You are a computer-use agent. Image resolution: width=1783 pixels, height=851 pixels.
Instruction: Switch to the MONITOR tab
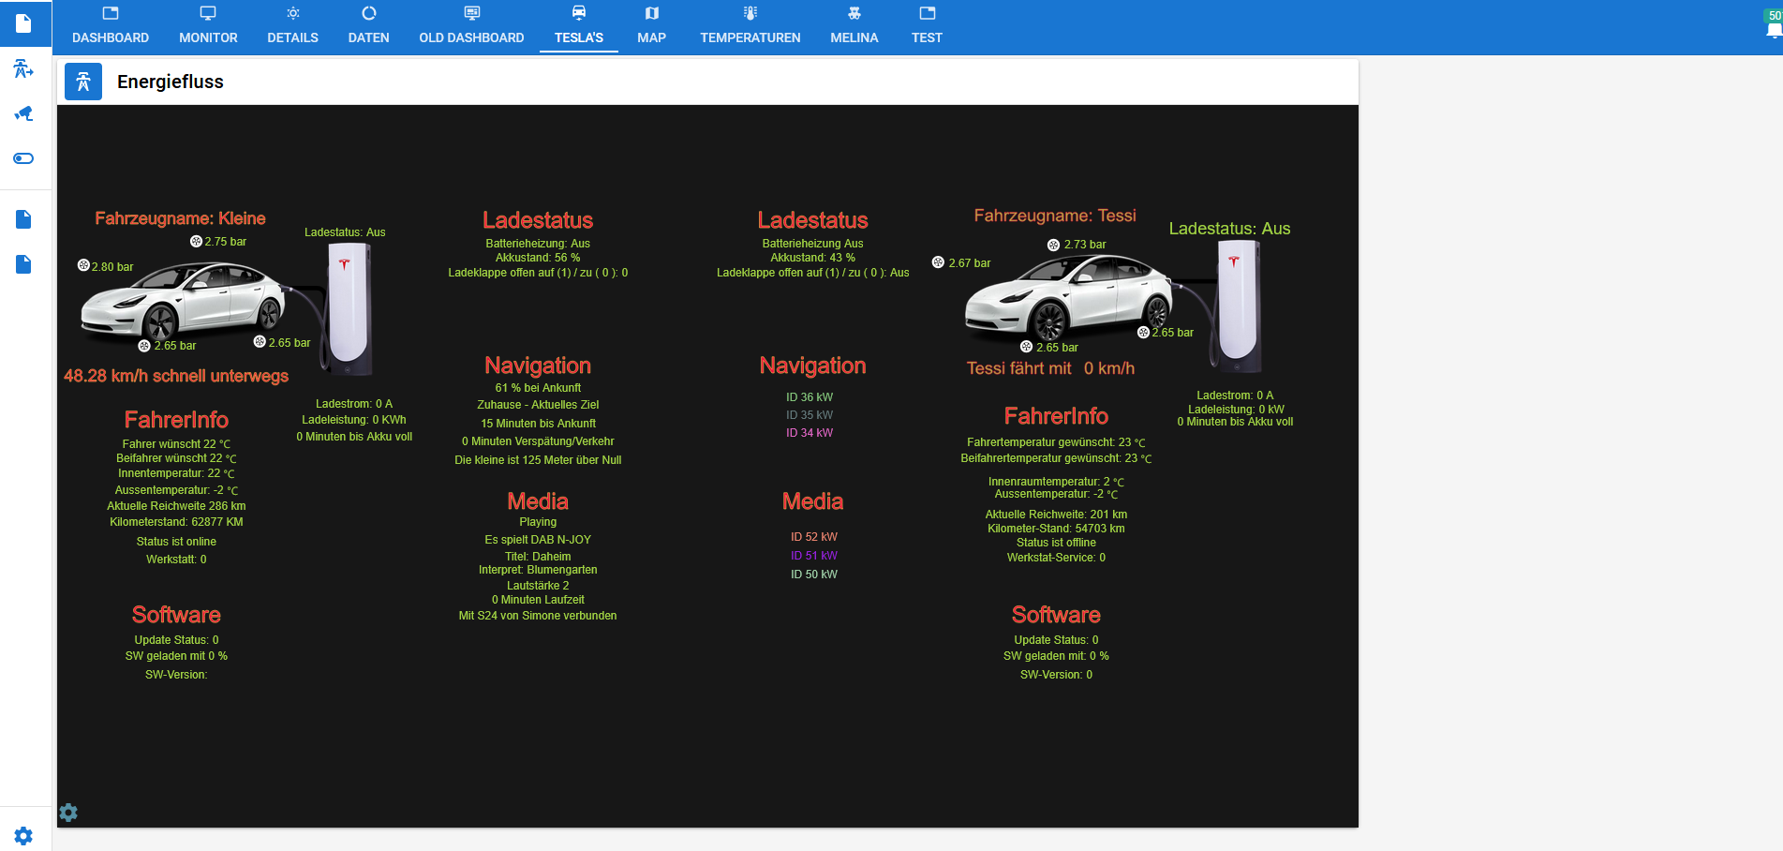[208, 26]
